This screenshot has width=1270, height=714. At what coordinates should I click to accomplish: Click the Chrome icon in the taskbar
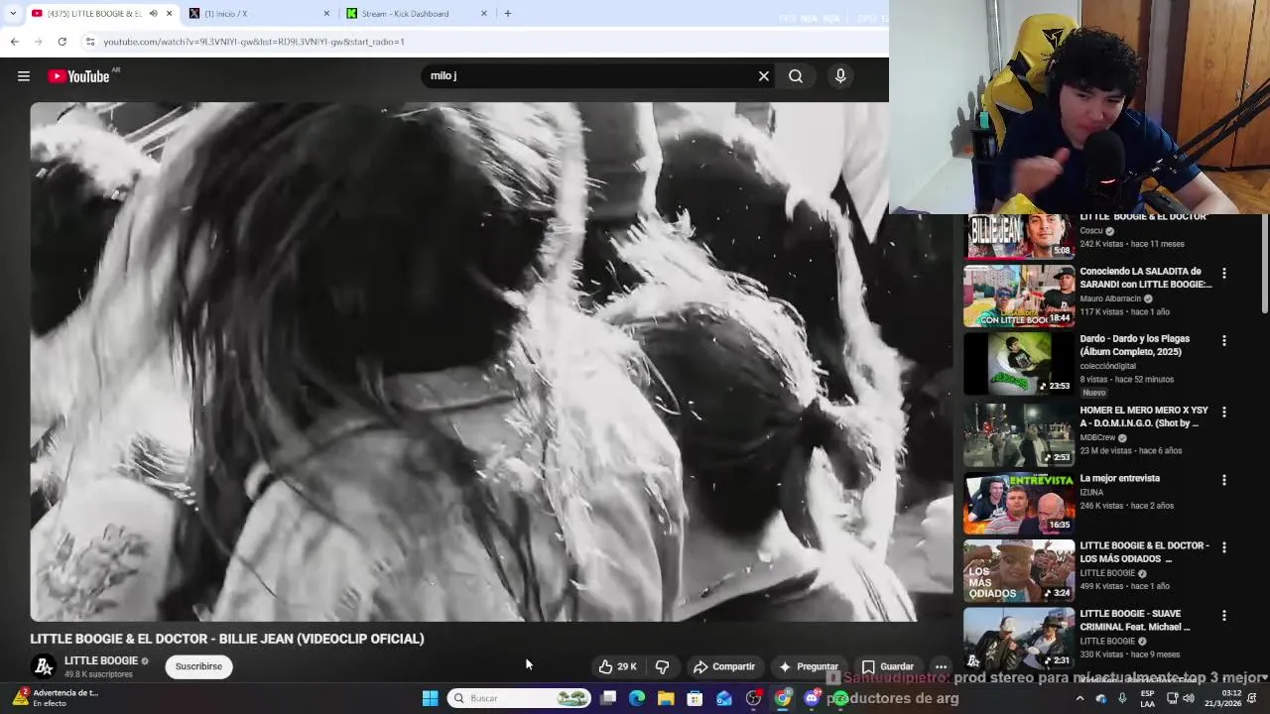(783, 698)
